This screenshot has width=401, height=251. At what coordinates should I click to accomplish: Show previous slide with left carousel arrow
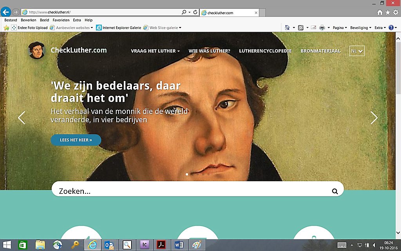click(22, 118)
